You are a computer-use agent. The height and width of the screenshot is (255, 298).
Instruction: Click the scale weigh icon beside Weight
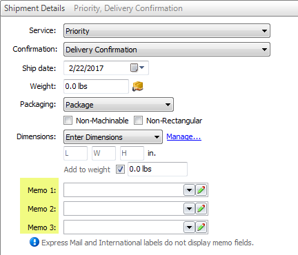[138, 86]
